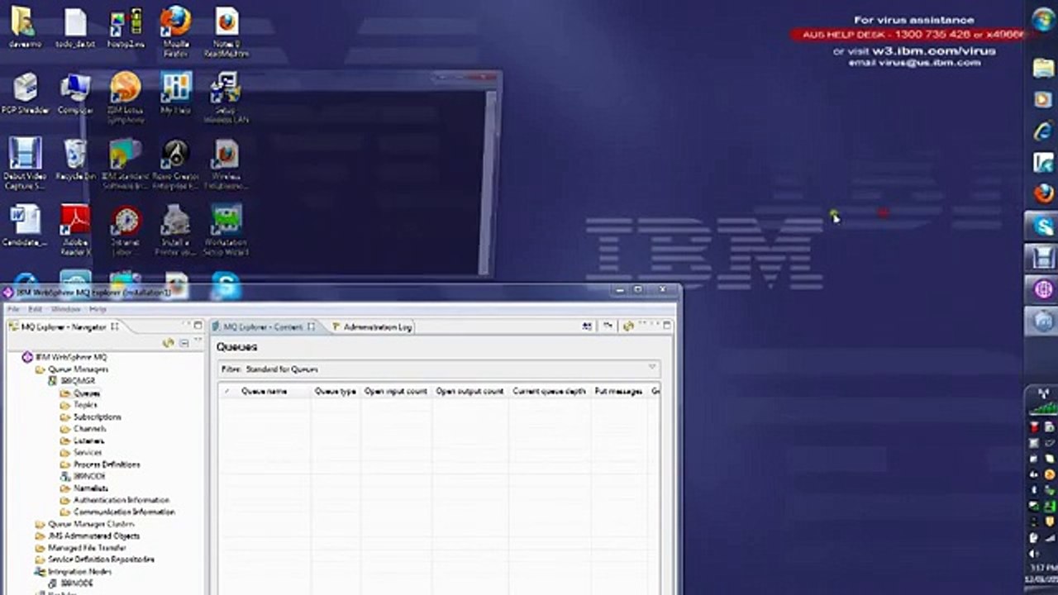This screenshot has width=1058, height=595.
Task: Open Mozilla Firefox desktop shortcut
Action: (175, 31)
